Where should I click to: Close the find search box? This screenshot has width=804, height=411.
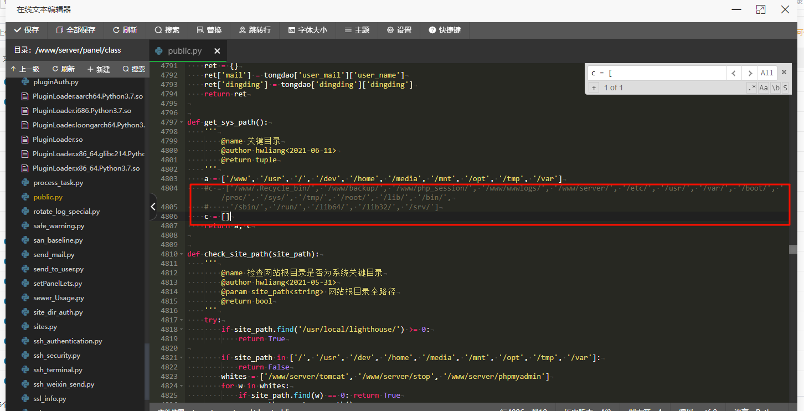tap(784, 73)
